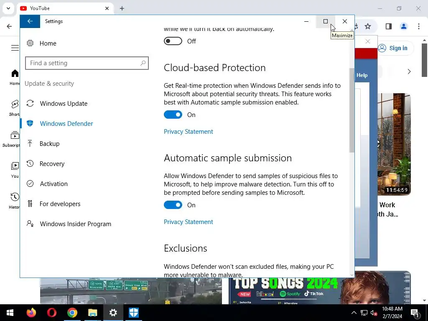The height and width of the screenshot is (321, 428).
Task: Open the video thumbnail showing 11:54:59
Action: (x=394, y=144)
